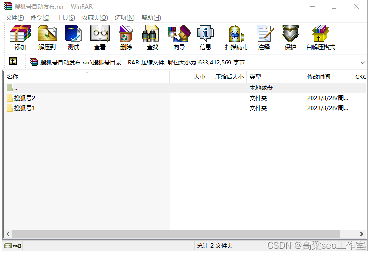Expand the address bar path dropdown
This screenshot has width=372, height=255.
[x=362, y=63]
